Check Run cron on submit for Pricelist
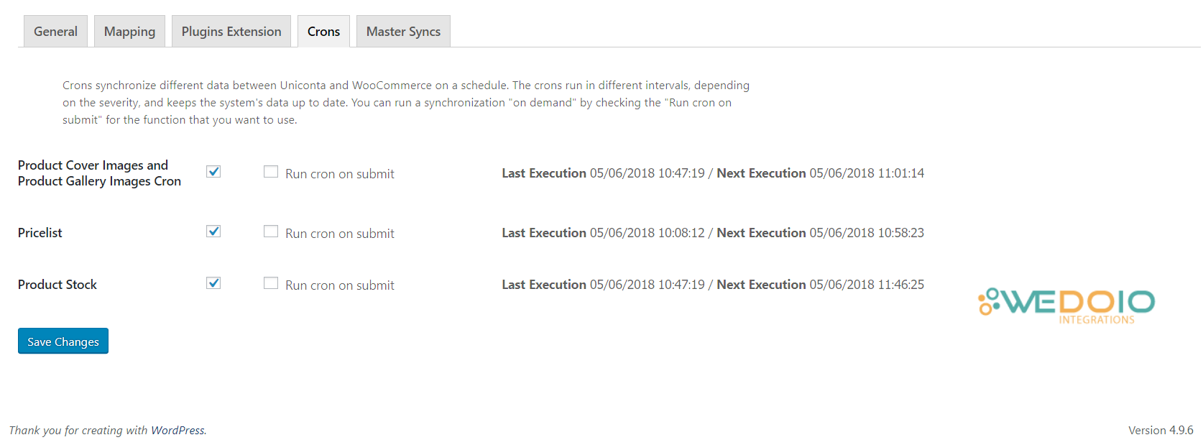This screenshot has width=1203, height=445. (x=271, y=231)
